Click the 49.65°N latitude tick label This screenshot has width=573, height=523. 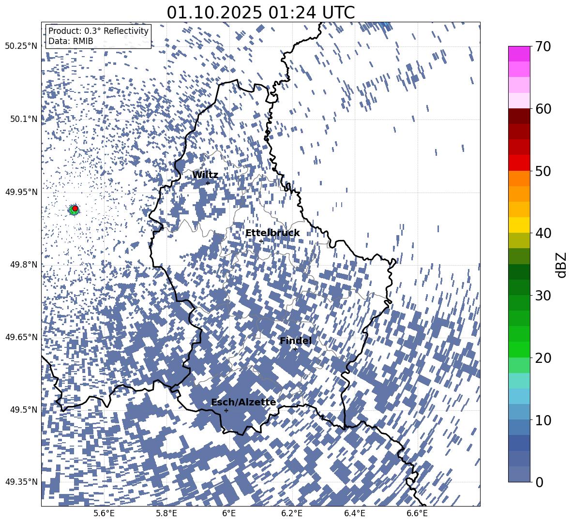(x=21, y=337)
